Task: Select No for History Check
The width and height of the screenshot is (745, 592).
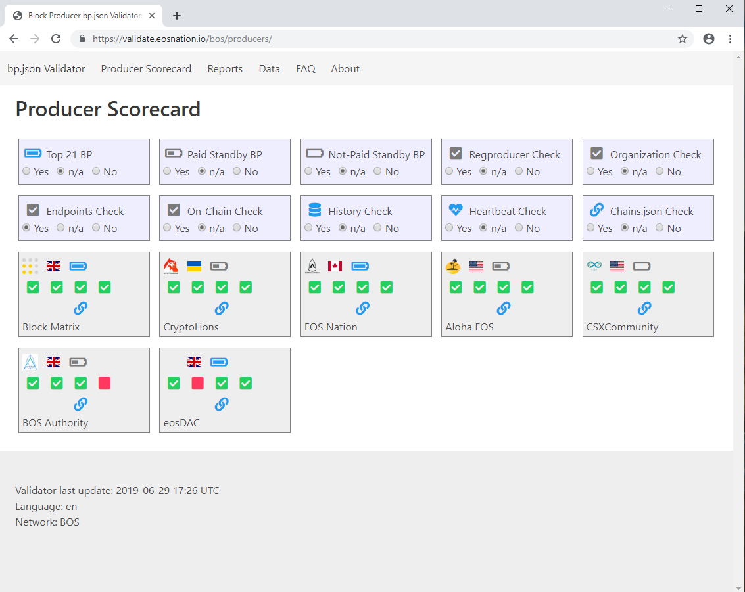Action: pyautogui.click(x=377, y=227)
